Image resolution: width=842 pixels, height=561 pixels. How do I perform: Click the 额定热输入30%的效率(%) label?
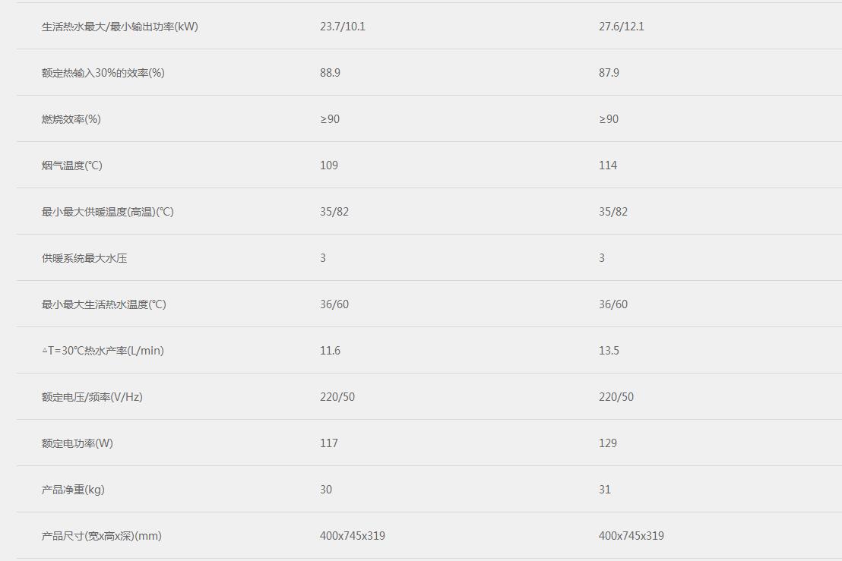click(x=103, y=73)
